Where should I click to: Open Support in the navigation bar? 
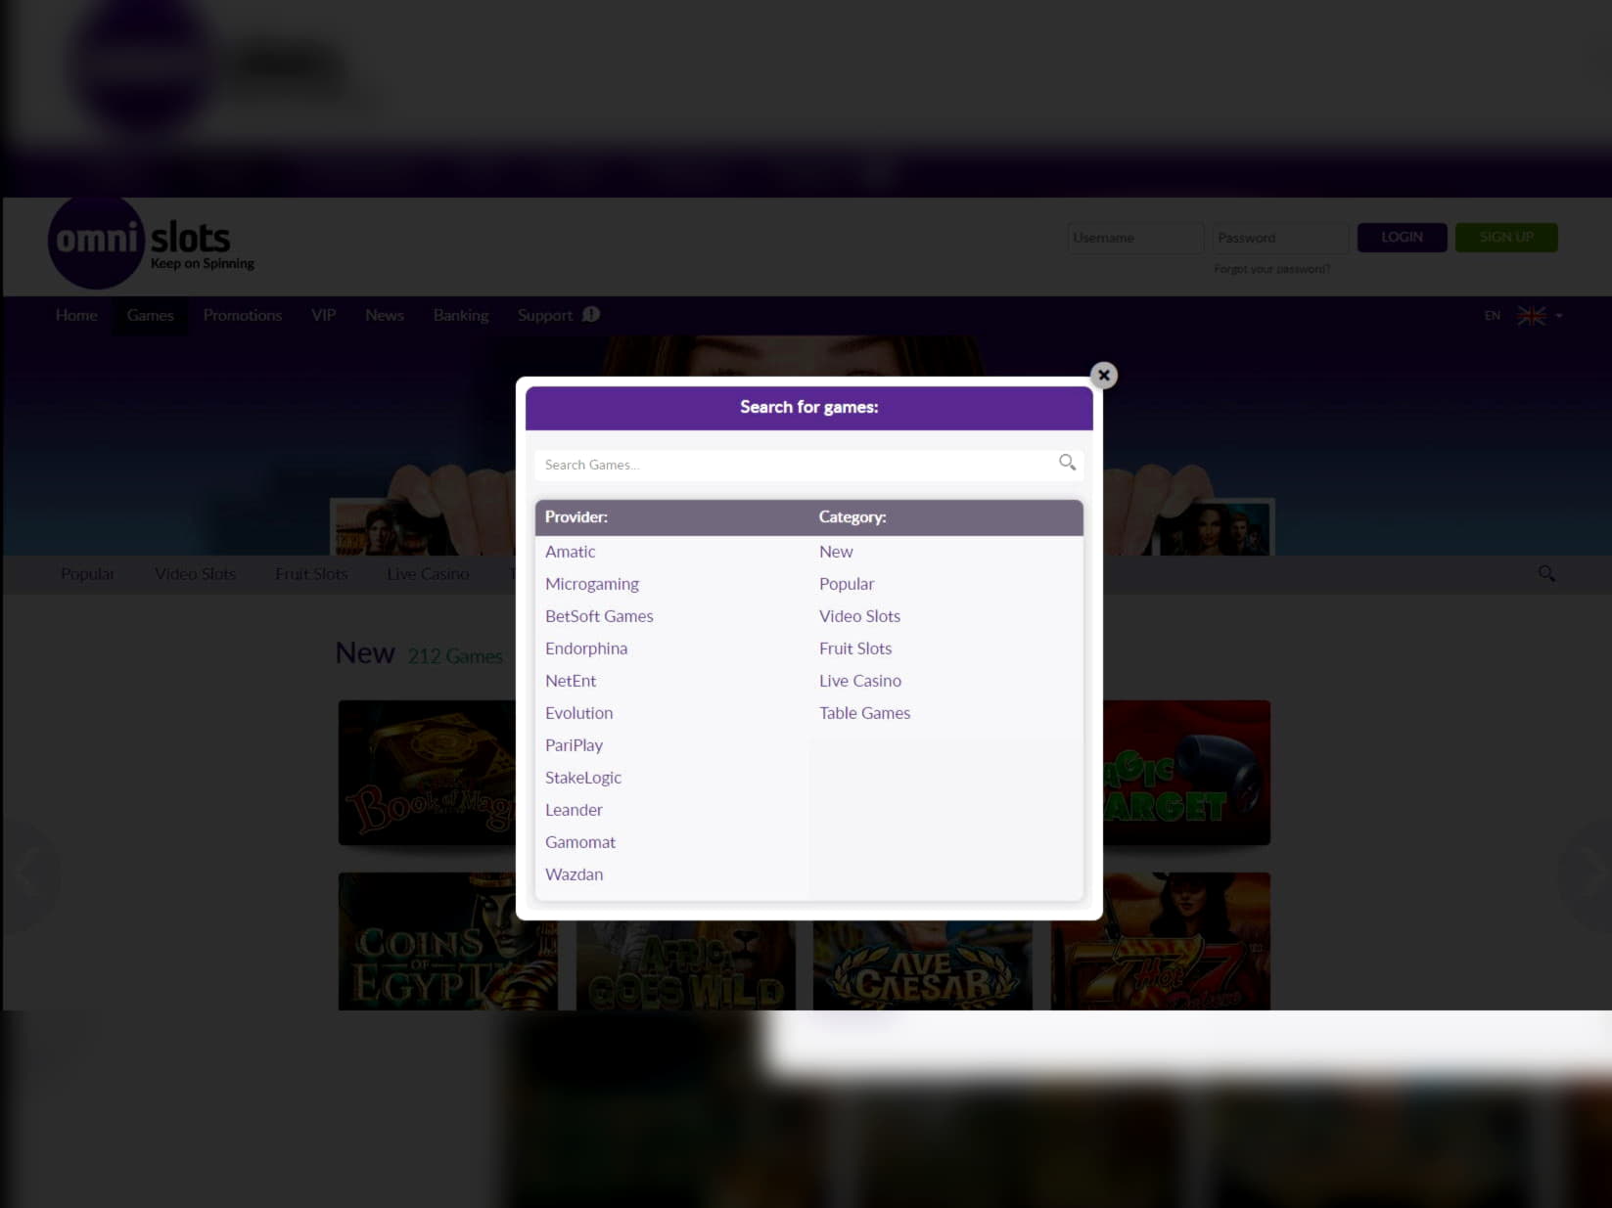[x=544, y=315]
